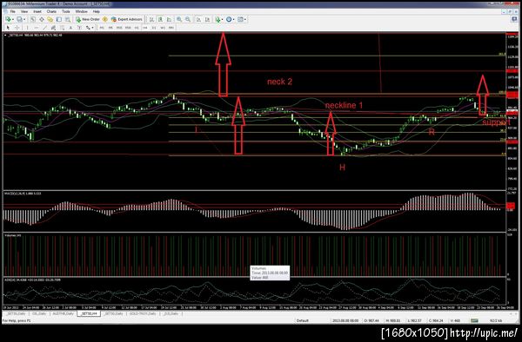
Task: Switch timeframe to W1
Action: (x=163, y=28)
